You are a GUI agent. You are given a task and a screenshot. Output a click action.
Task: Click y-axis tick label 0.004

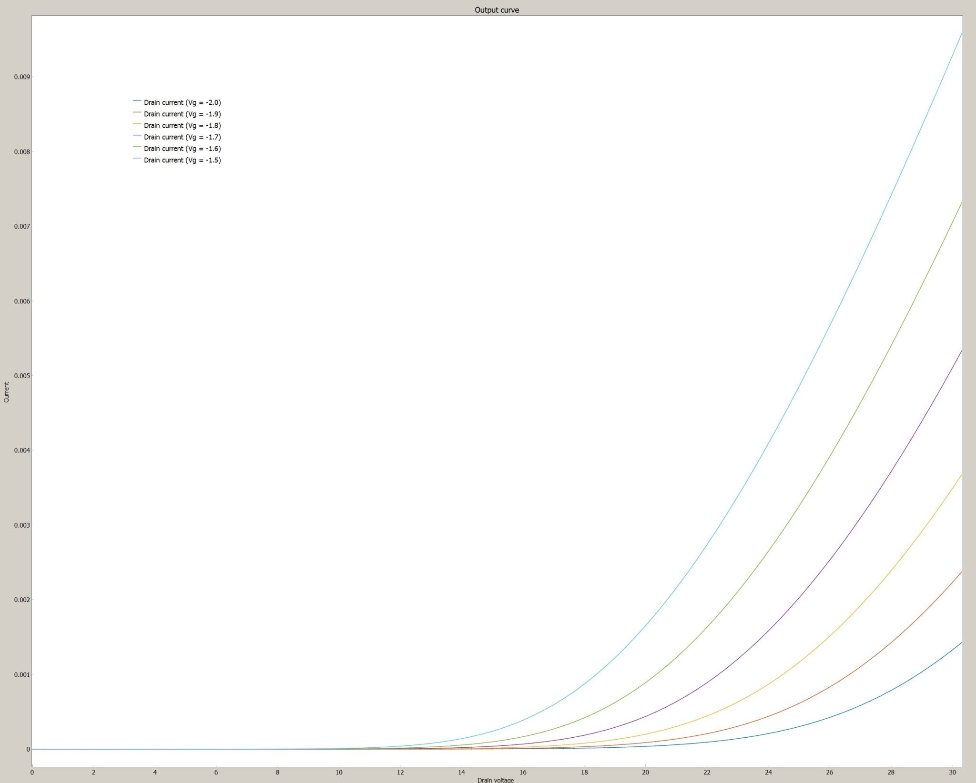pyautogui.click(x=22, y=450)
